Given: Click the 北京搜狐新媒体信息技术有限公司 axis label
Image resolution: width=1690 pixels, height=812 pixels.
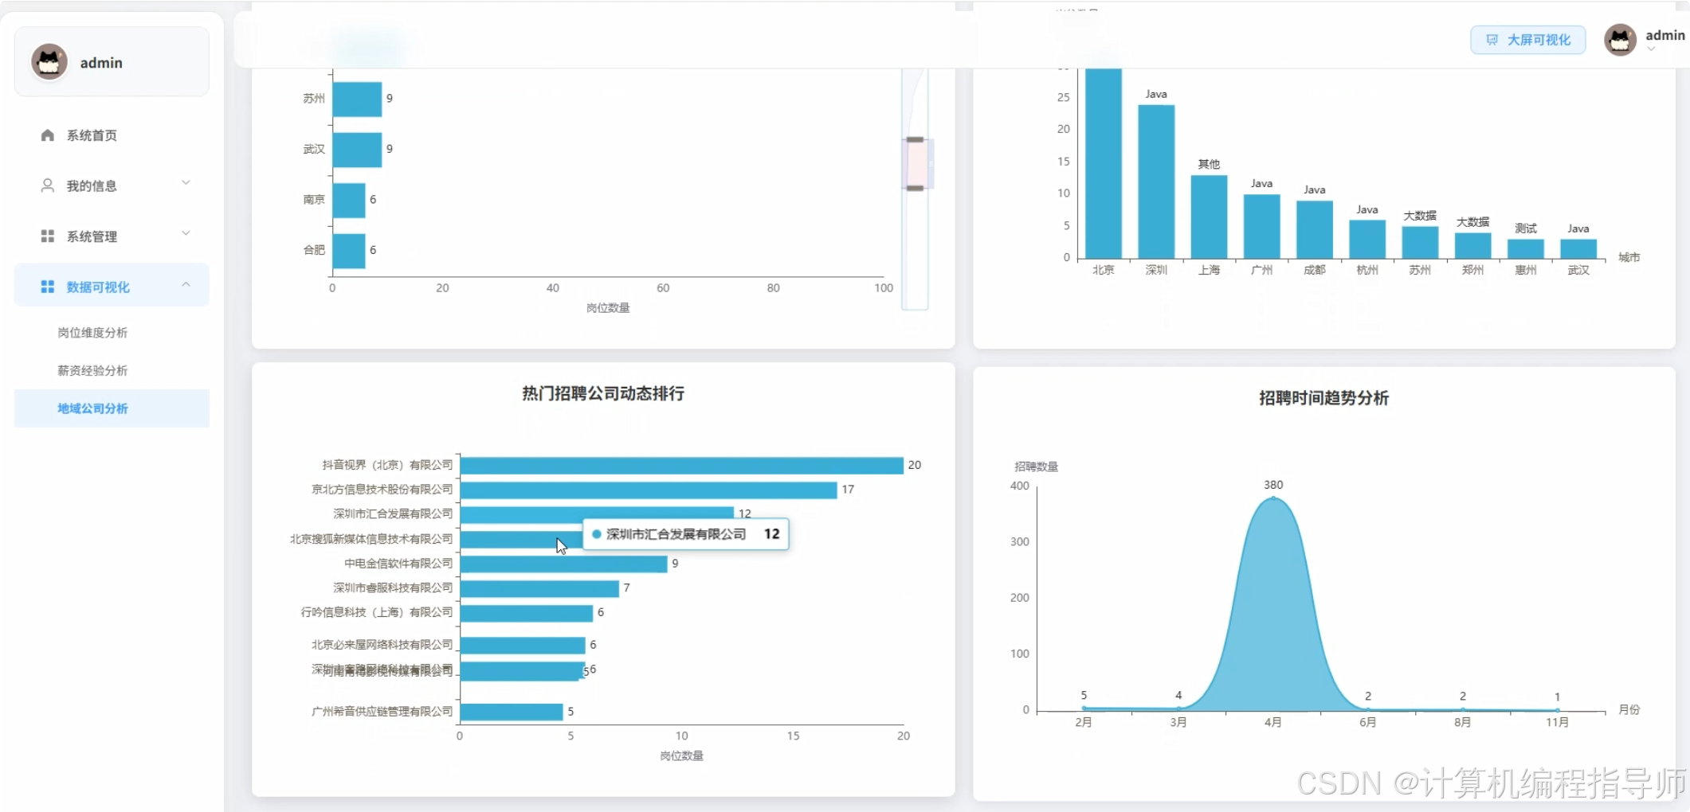Looking at the screenshot, I should tap(371, 539).
